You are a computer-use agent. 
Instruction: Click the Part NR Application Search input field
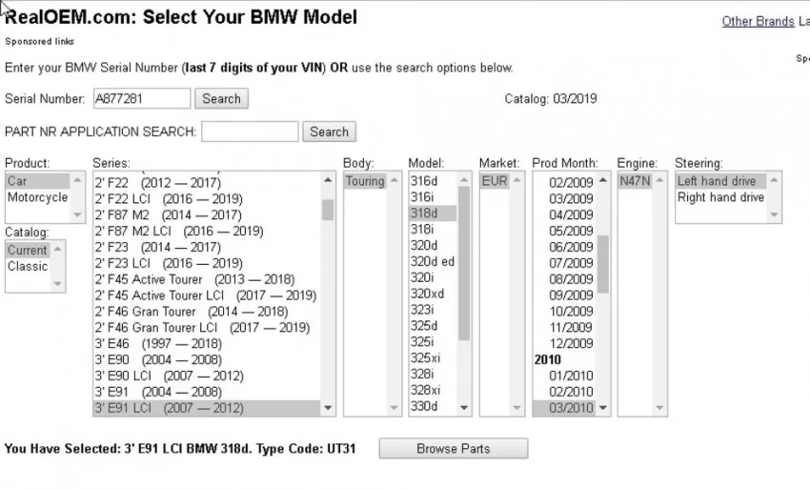pyautogui.click(x=250, y=132)
